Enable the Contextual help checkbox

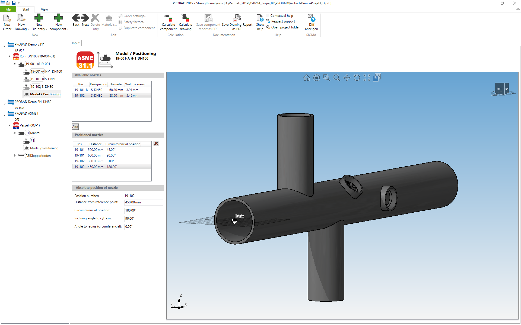268,16
